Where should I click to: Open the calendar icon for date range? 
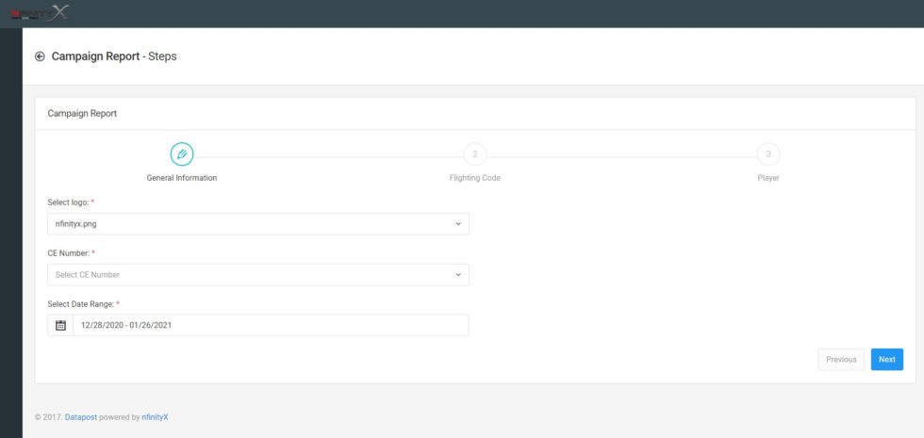click(x=60, y=325)
